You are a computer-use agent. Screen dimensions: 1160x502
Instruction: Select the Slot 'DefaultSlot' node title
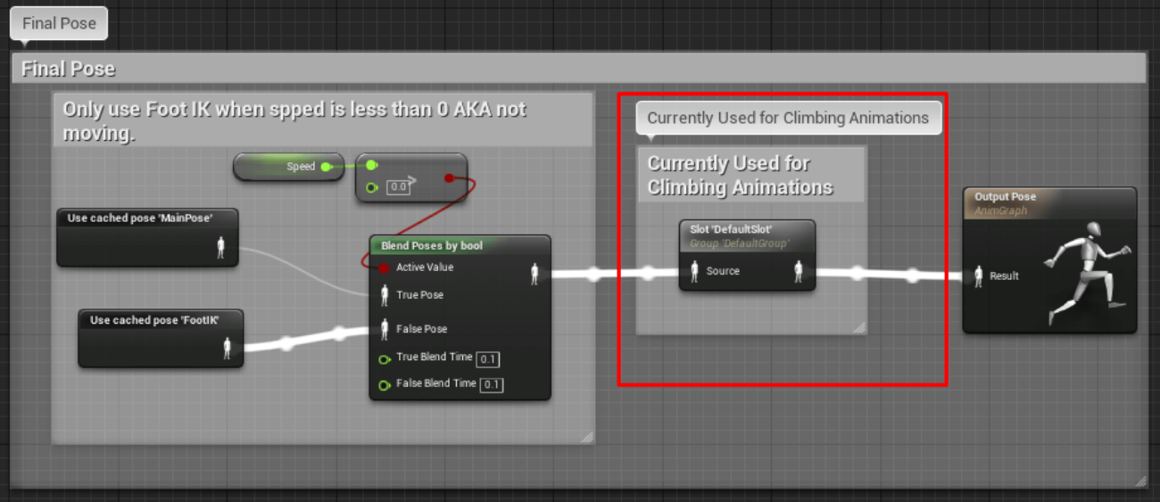click(x=731, y=229)
